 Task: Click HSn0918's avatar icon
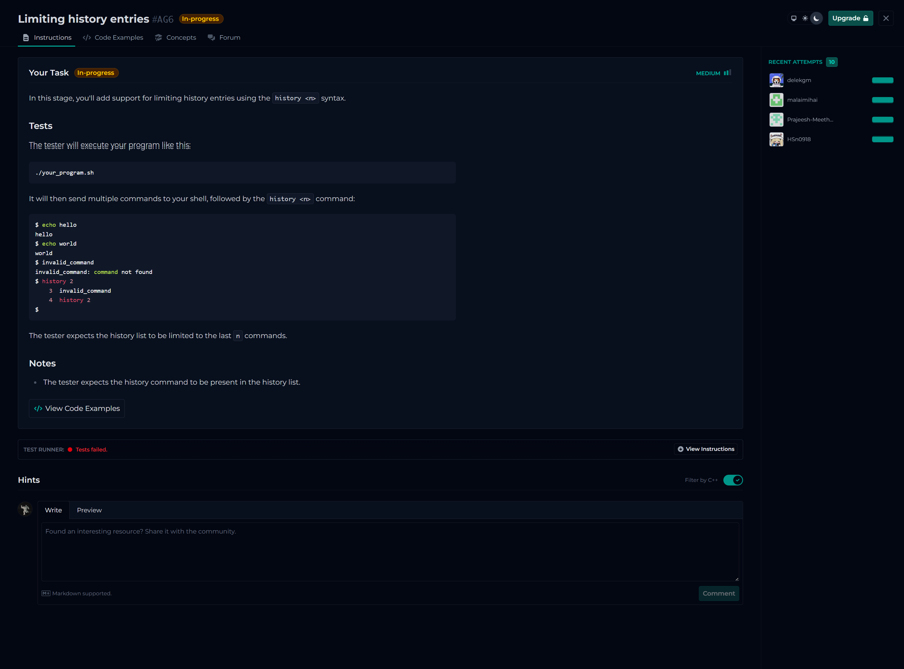point(776,139)
